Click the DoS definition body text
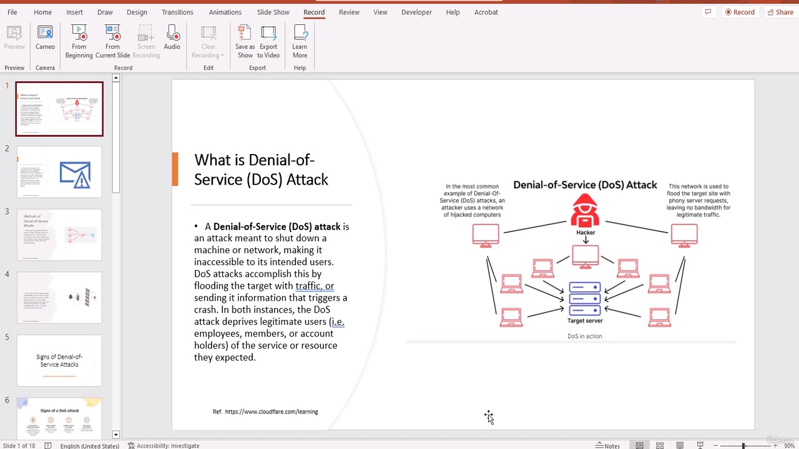Viewport: 799px width, 449px height. (x=272, y=292)
